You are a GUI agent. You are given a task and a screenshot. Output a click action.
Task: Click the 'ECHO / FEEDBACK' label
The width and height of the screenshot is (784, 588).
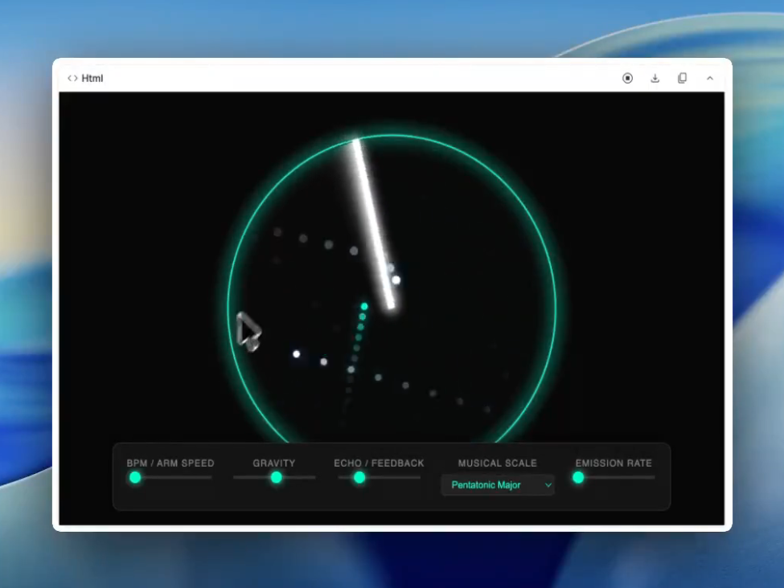tap(379, 463)
